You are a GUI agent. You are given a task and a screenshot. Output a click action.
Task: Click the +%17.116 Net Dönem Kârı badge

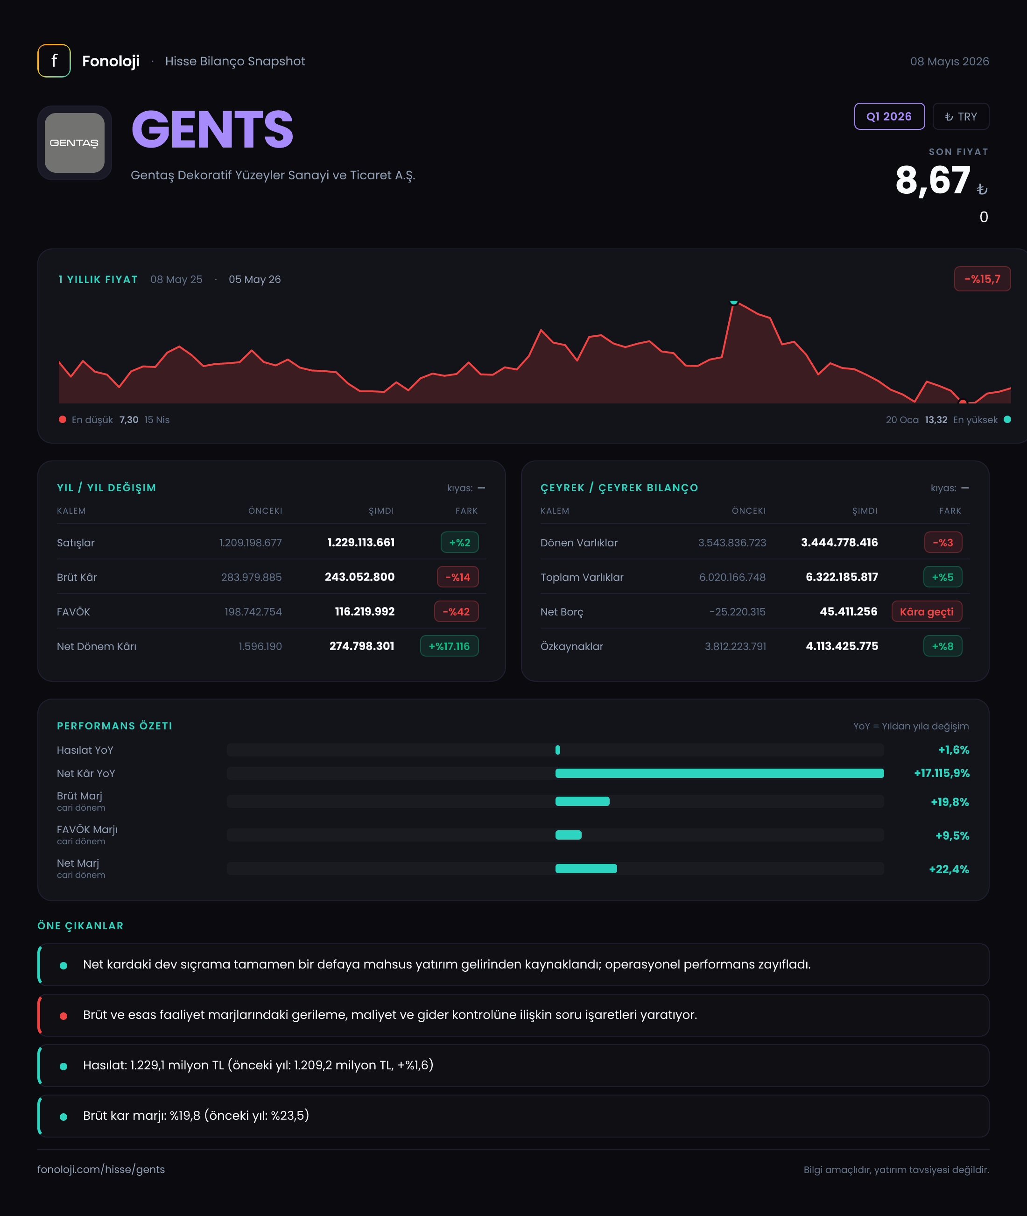(x=450, y=646)
